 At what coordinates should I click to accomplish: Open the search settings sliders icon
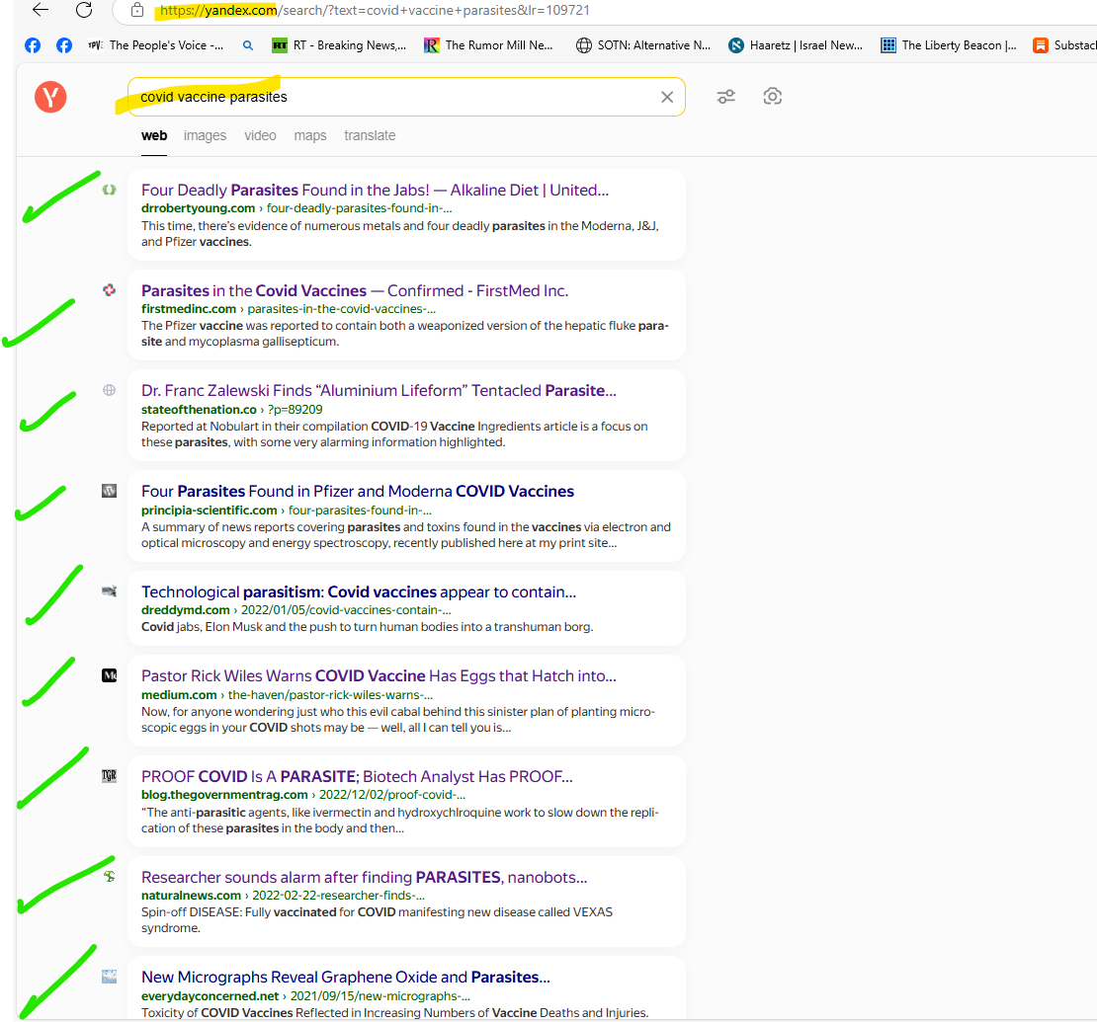[726, 97]
